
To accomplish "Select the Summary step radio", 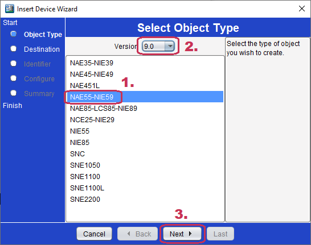I will click(x=14, y=93).
